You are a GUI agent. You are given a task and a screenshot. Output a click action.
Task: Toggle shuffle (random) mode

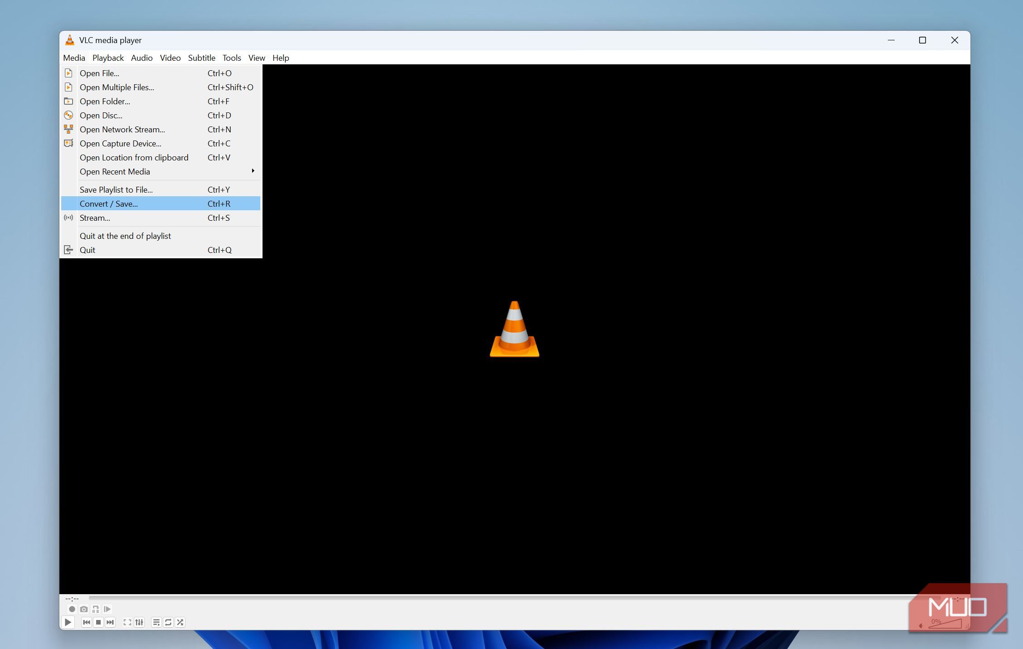(180, 622)
